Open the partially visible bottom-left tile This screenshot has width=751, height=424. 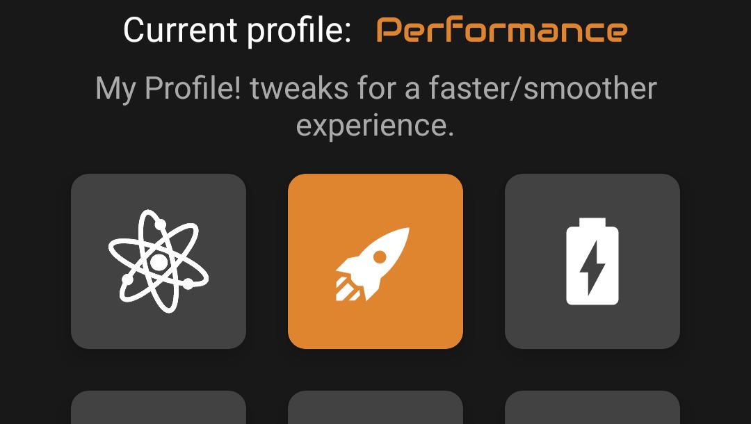point(159,408)
